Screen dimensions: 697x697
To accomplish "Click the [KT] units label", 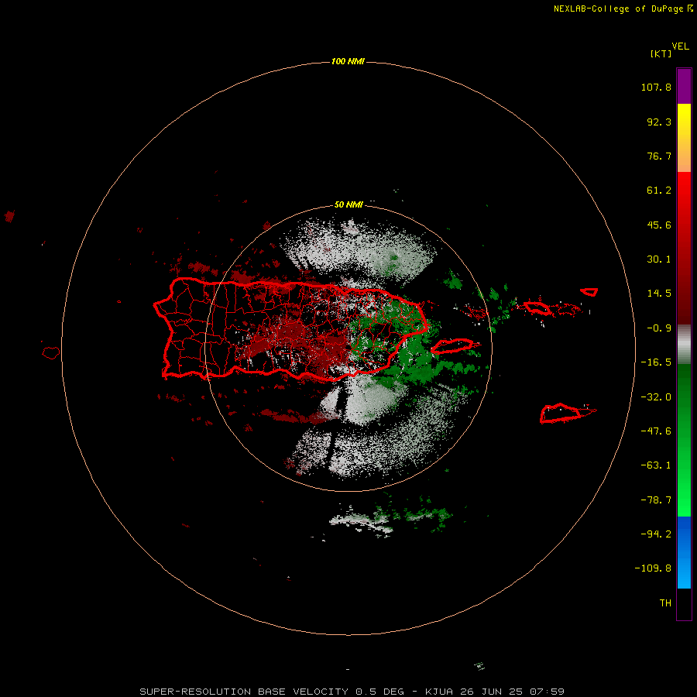I will click(661, 53).
